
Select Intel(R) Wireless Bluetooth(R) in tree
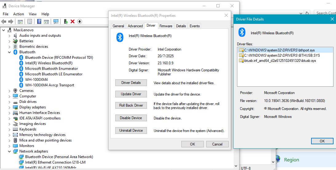pos(49,63)
